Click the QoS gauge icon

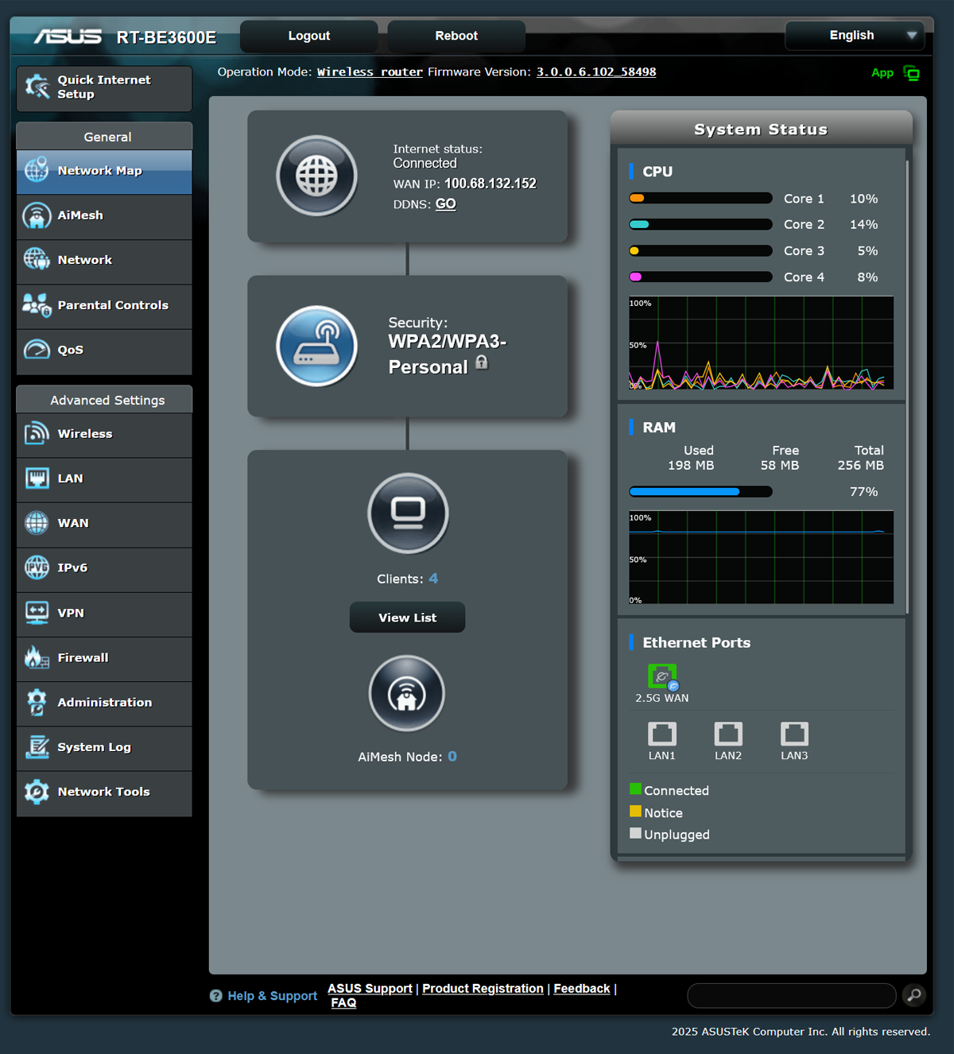pyautogui.click(x=37, y=350)
